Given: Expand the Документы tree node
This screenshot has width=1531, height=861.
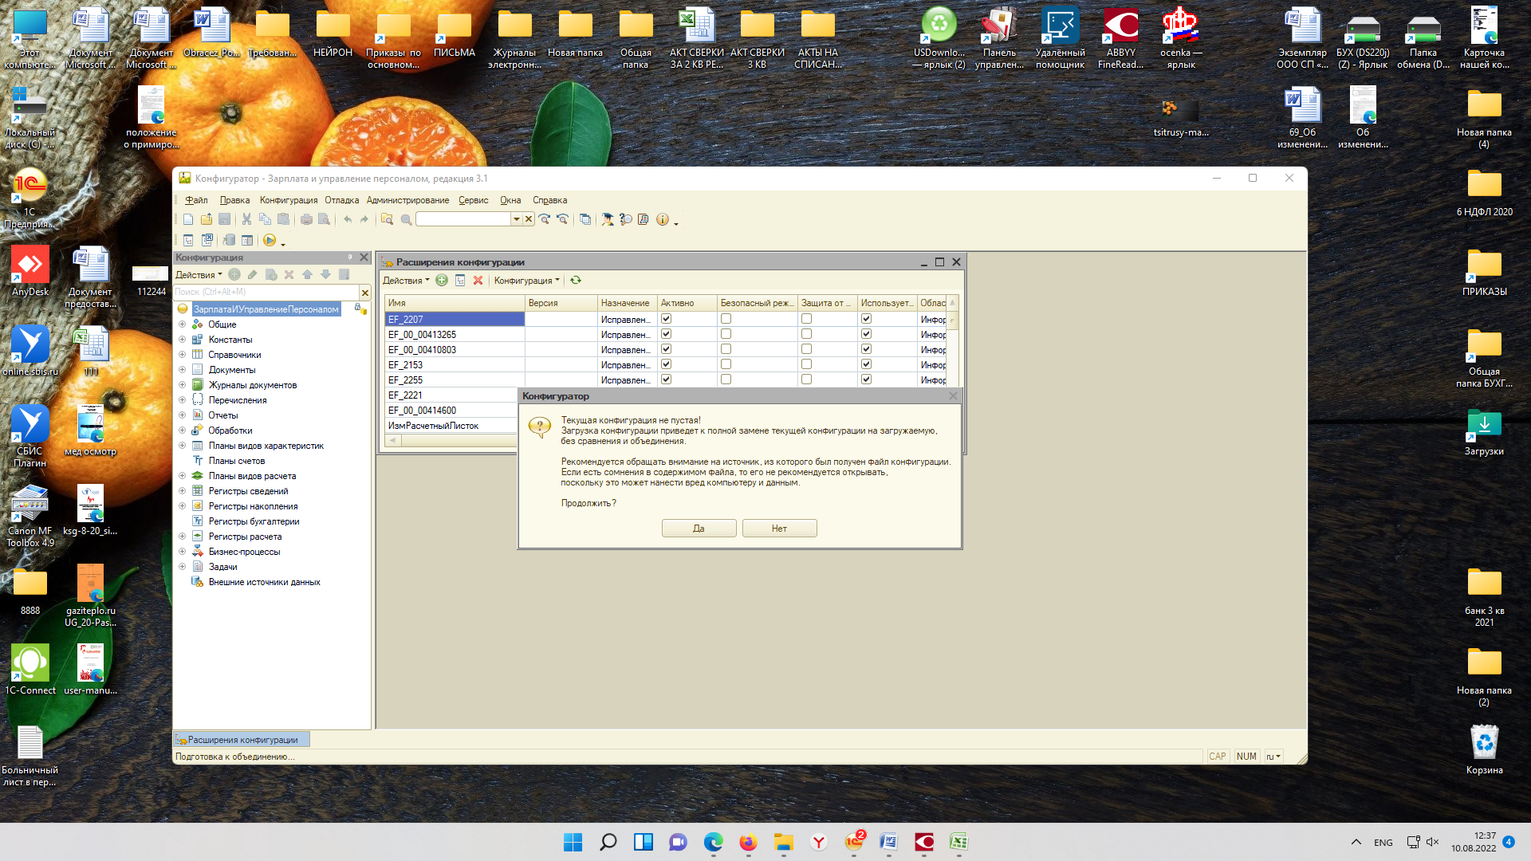Looking at the screenshot, I should (182, 370).
